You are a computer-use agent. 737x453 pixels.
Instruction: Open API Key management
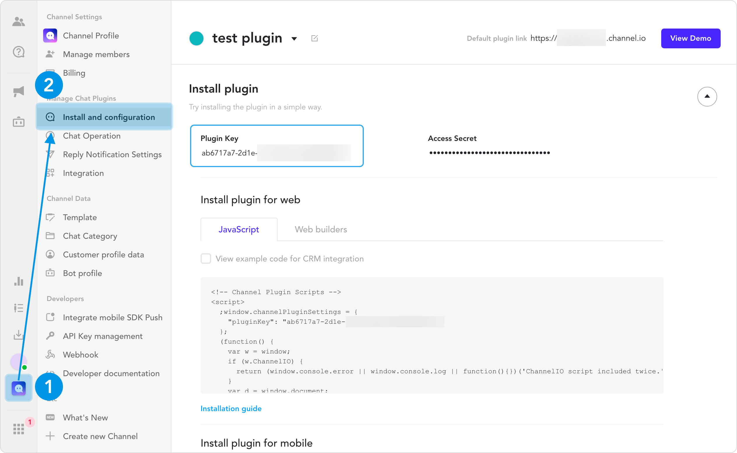[x=103, y=336]
